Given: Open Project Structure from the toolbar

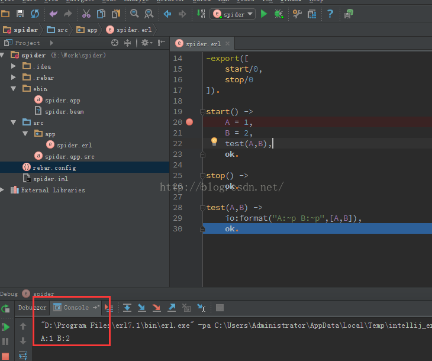Looking at the screenshot, I should pos(312,14).
